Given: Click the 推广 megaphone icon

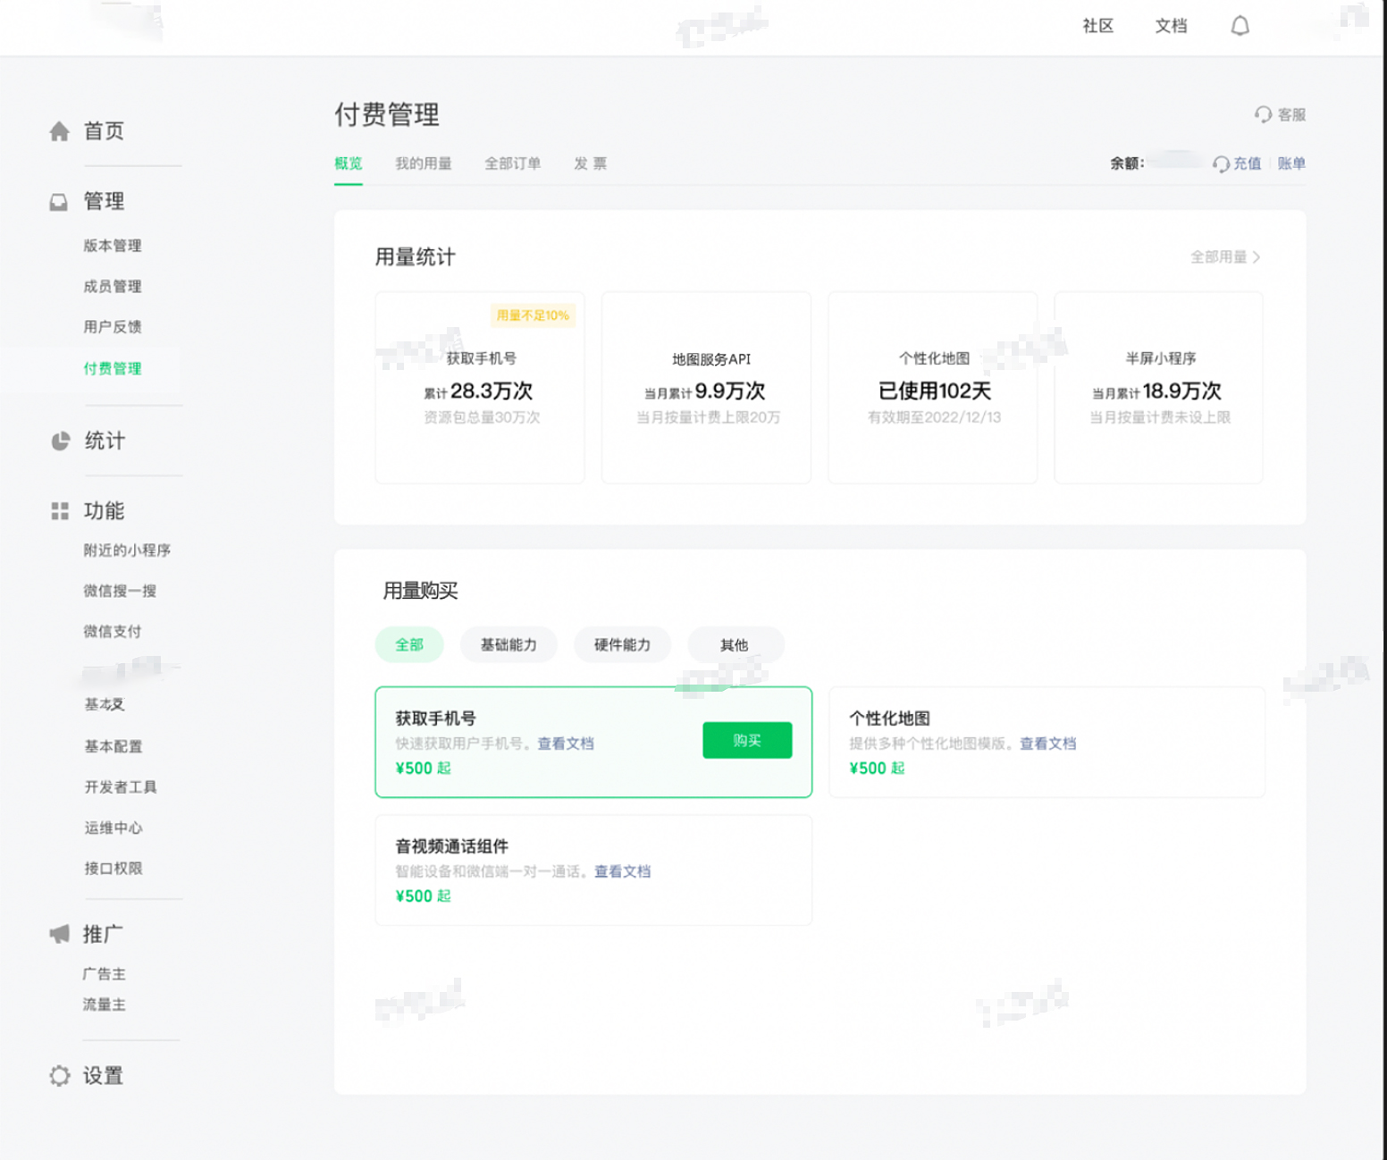Looking at the screenshot, I should (59, 932).
